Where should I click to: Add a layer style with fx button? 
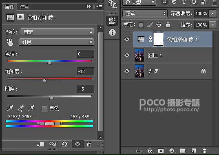[150, 151]
